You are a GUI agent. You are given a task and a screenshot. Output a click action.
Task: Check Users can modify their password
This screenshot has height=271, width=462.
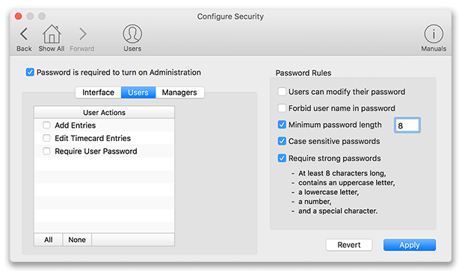click(282, 92)
